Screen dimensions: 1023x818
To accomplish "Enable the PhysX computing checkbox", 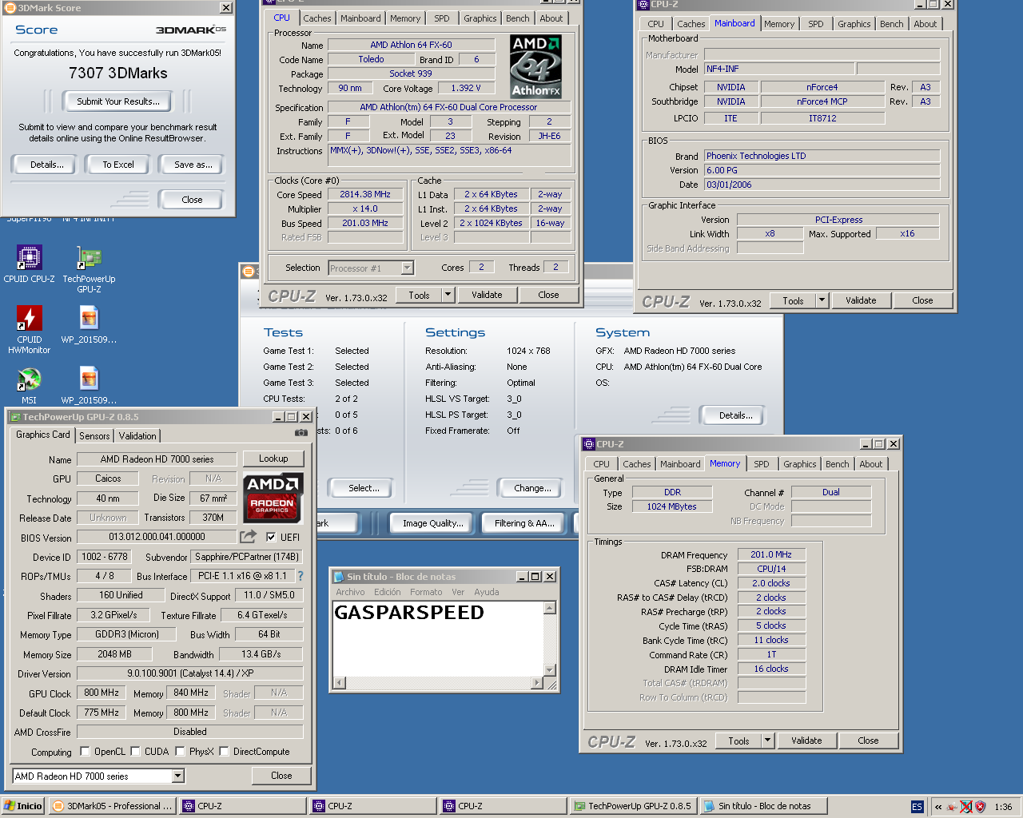I will pos(181,752).
